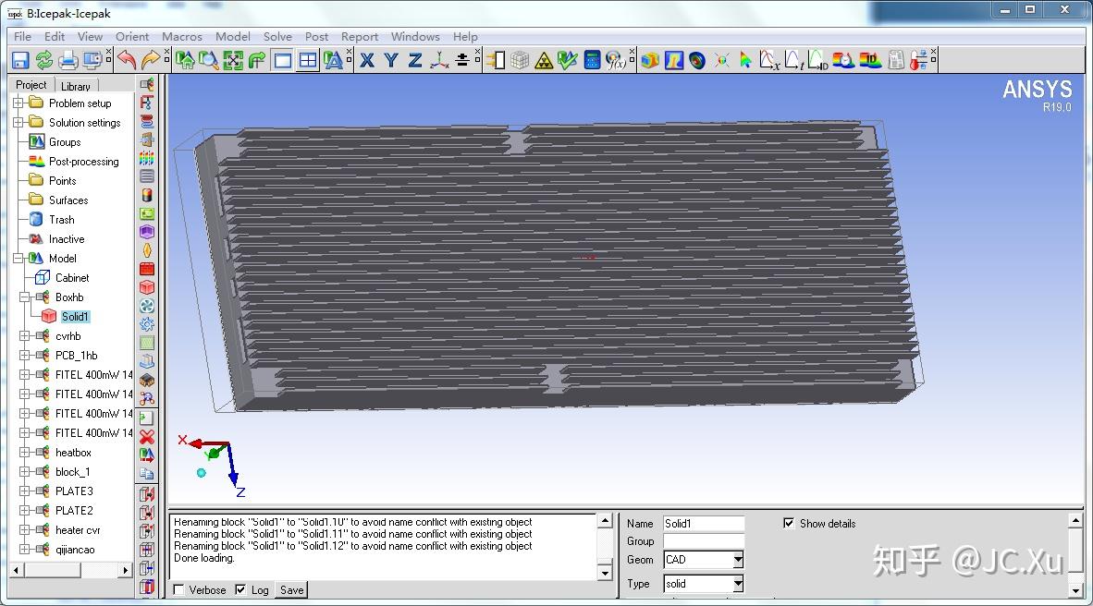Open the Type solid dropdown
The image size is (1093, 606).
click(737, 584)
